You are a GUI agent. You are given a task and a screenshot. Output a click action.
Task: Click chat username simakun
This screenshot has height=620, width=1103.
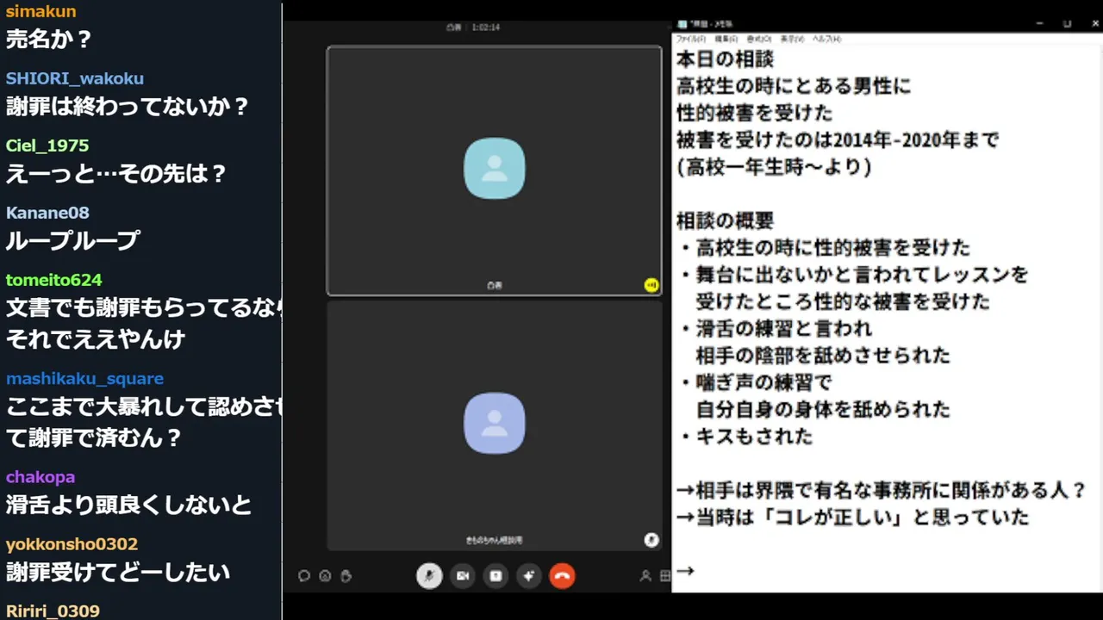coord(41,11)
